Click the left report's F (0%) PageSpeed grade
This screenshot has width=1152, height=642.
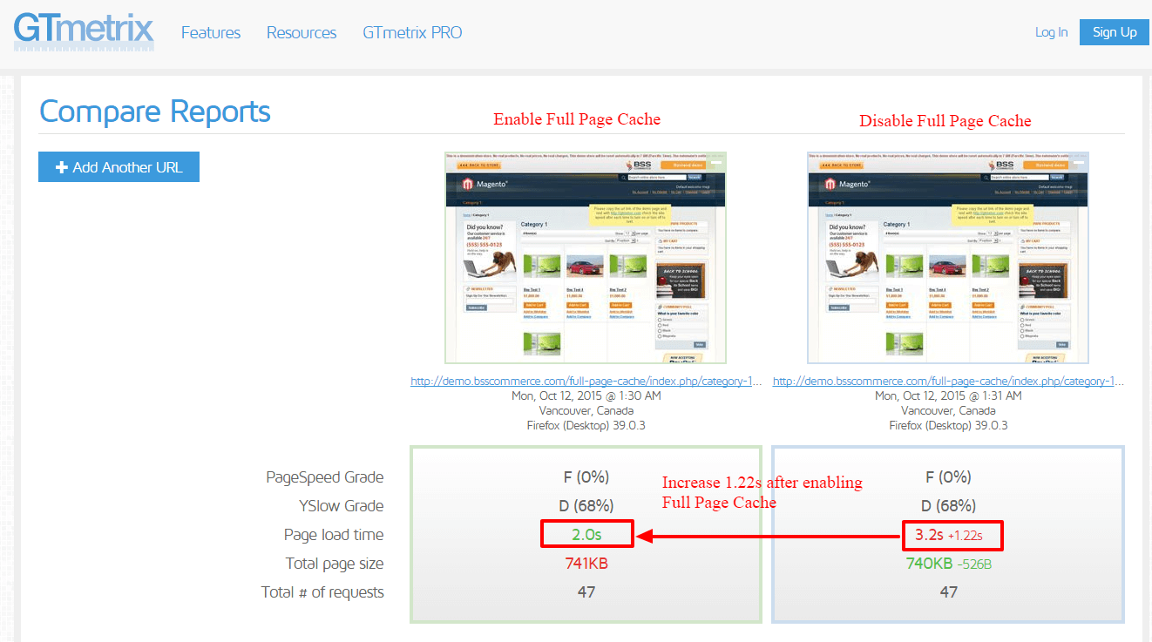tap(586, 477)
